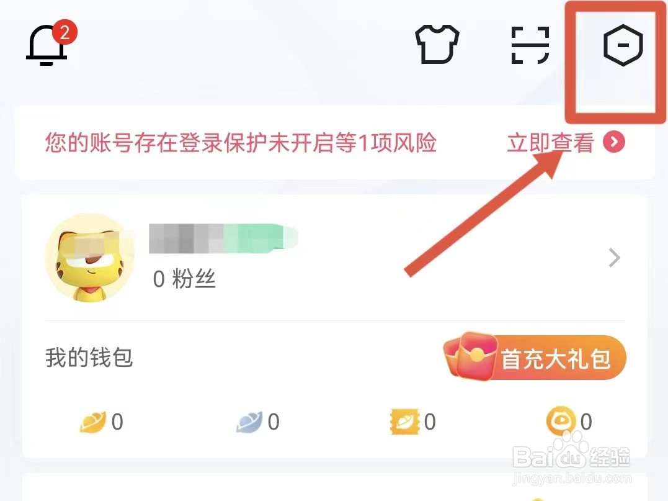Tap the blurred username text

pyautogui.click(x=223, y=238)
